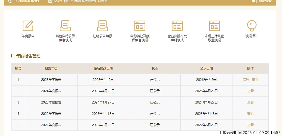Screen dimensions: 282x136
Task: View the 2021年度报告 with 查看
Action: 250,125
